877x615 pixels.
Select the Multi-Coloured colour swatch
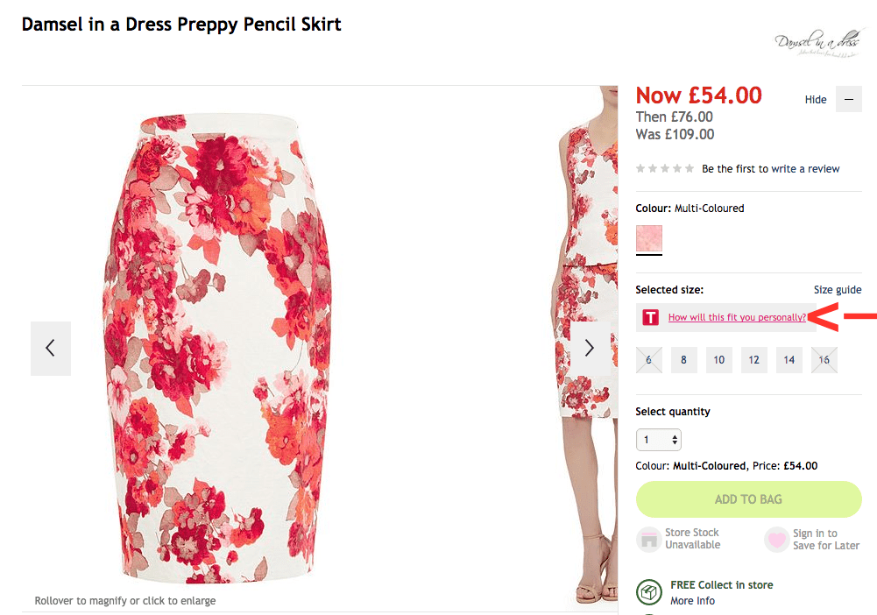tap(649, 238)
